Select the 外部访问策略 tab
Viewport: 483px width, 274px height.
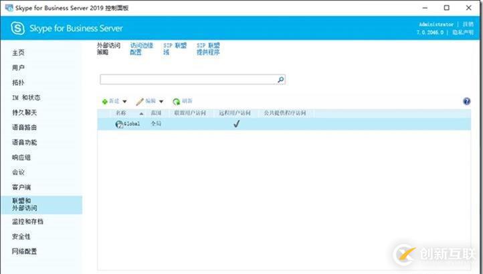pyautogui.click(x=108, y=49)
